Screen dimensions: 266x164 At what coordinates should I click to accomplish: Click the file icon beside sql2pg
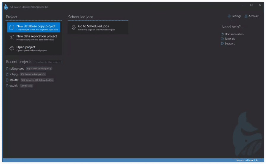click(7, 74)
